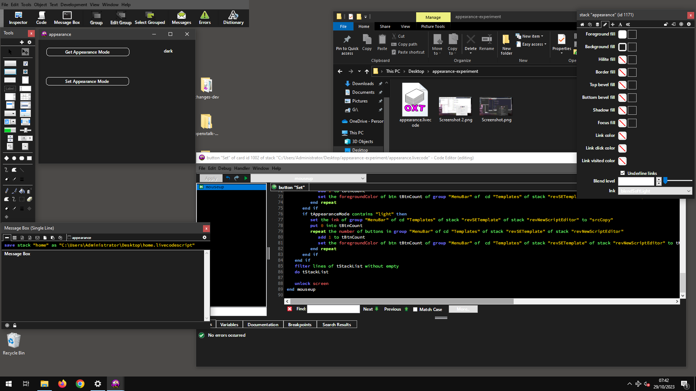Open Debug menu in Code Editor
The image size is (696, 391).
click(x=224, y=168)
